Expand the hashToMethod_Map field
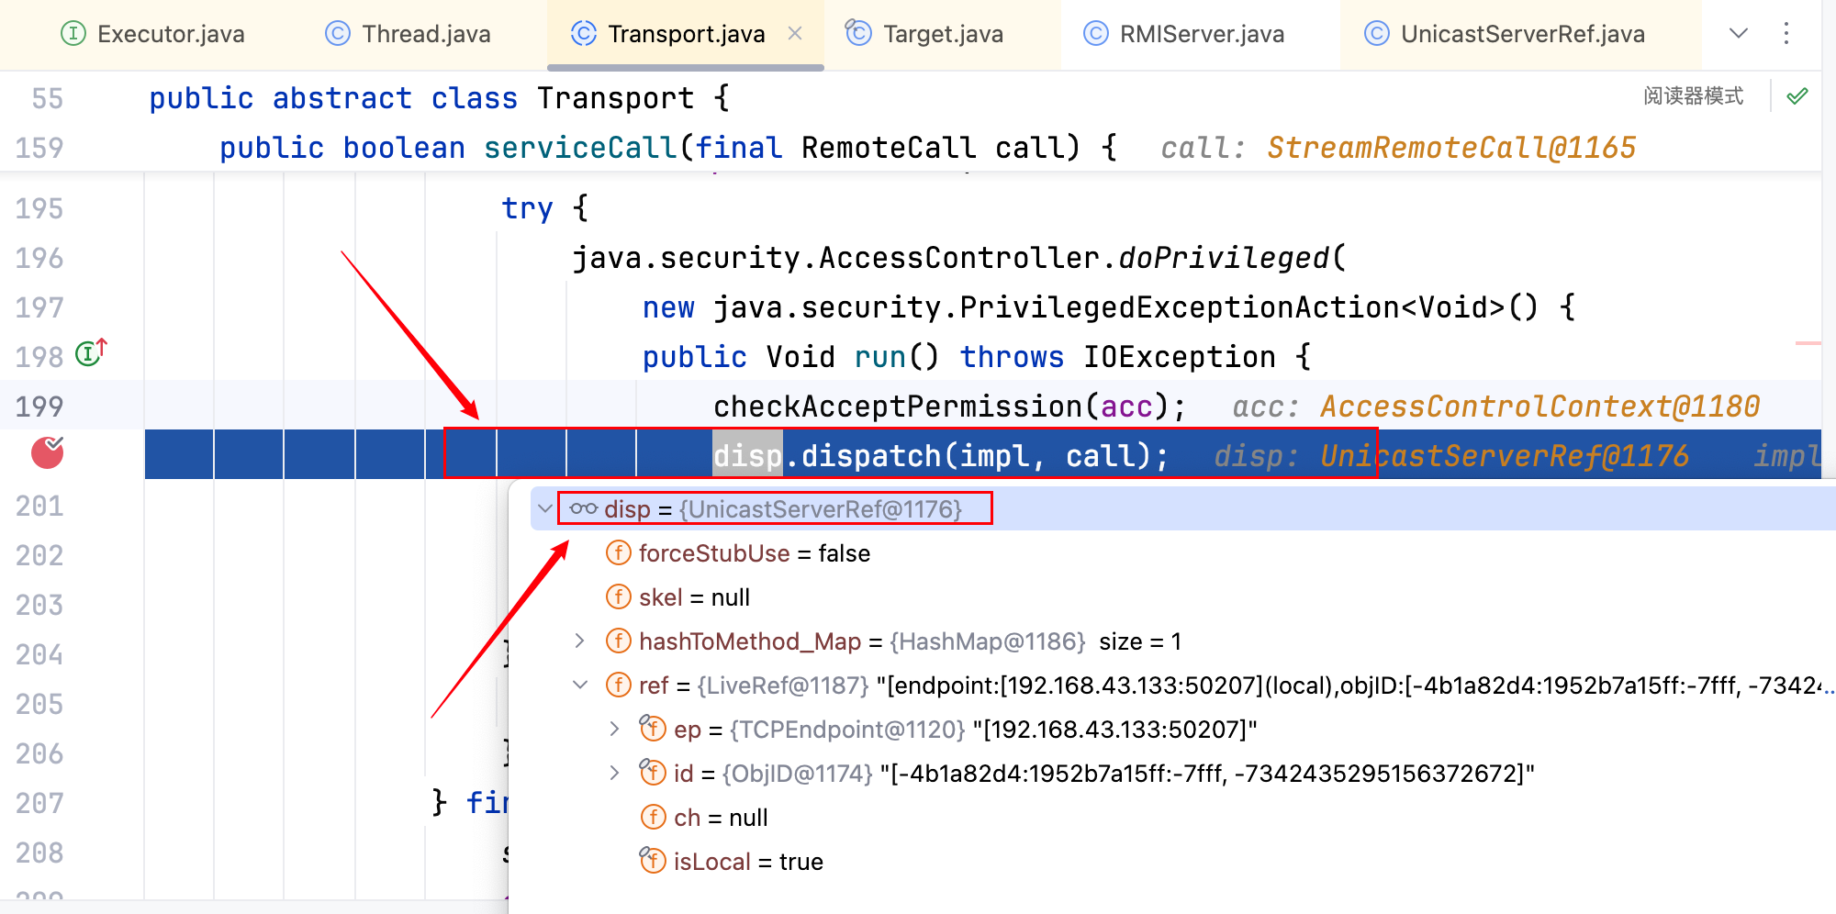This screenshot has height=914, width=1836. (x=579, y=641)
